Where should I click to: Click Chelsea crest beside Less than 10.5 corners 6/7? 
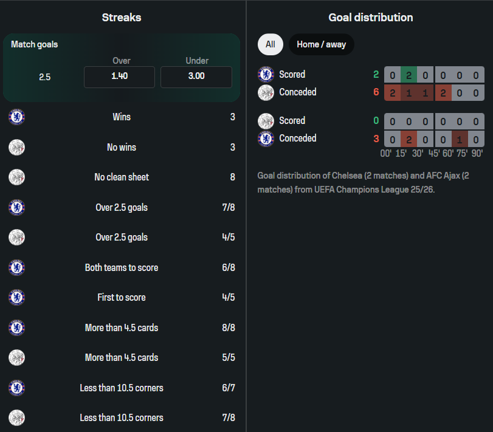[x=17, y=388]
